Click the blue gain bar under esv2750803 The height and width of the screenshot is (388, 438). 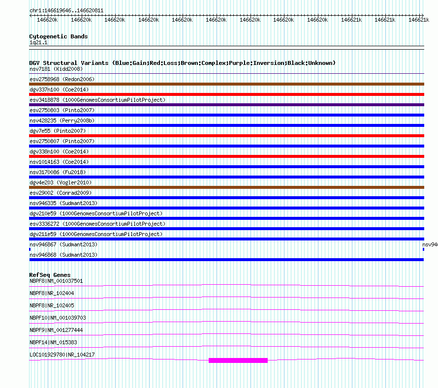point(226,115)
